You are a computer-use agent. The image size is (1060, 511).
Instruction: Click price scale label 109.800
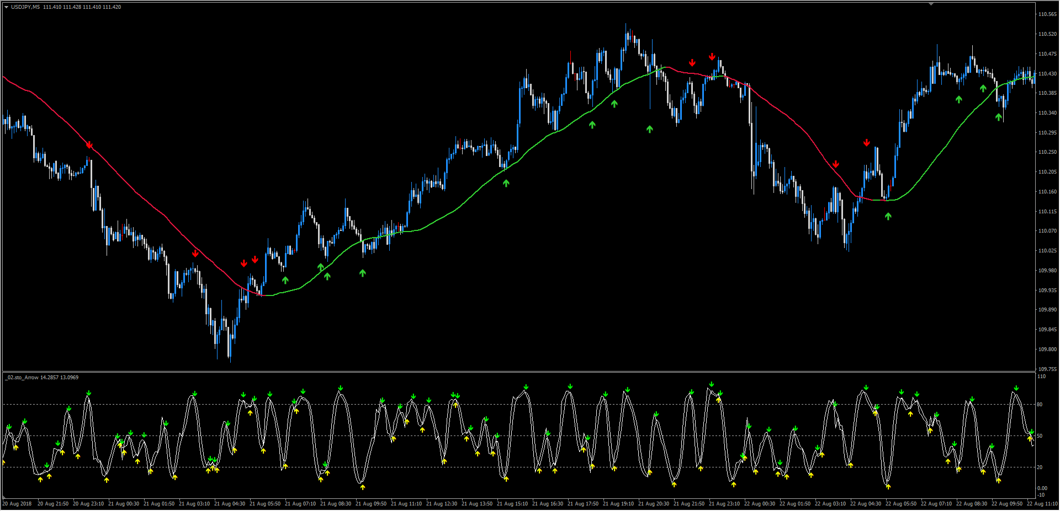point(1047,349)
